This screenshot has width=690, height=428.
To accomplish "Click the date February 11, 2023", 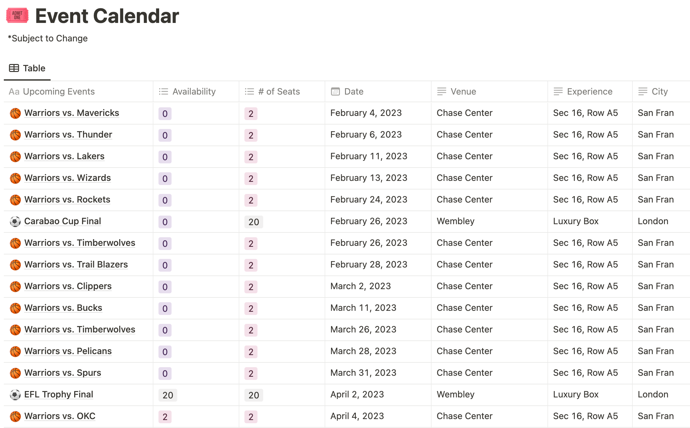I will (369, 156).
